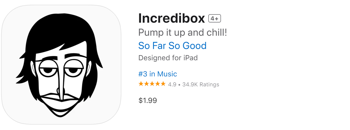Click the 4.9 average rating score
The image size is (350, 130).
tap(172, 84)
